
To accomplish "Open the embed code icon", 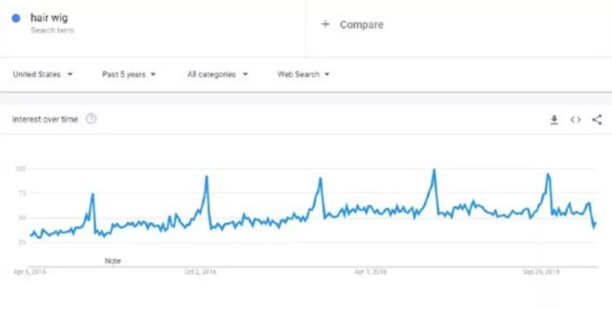I will (576, 119).
